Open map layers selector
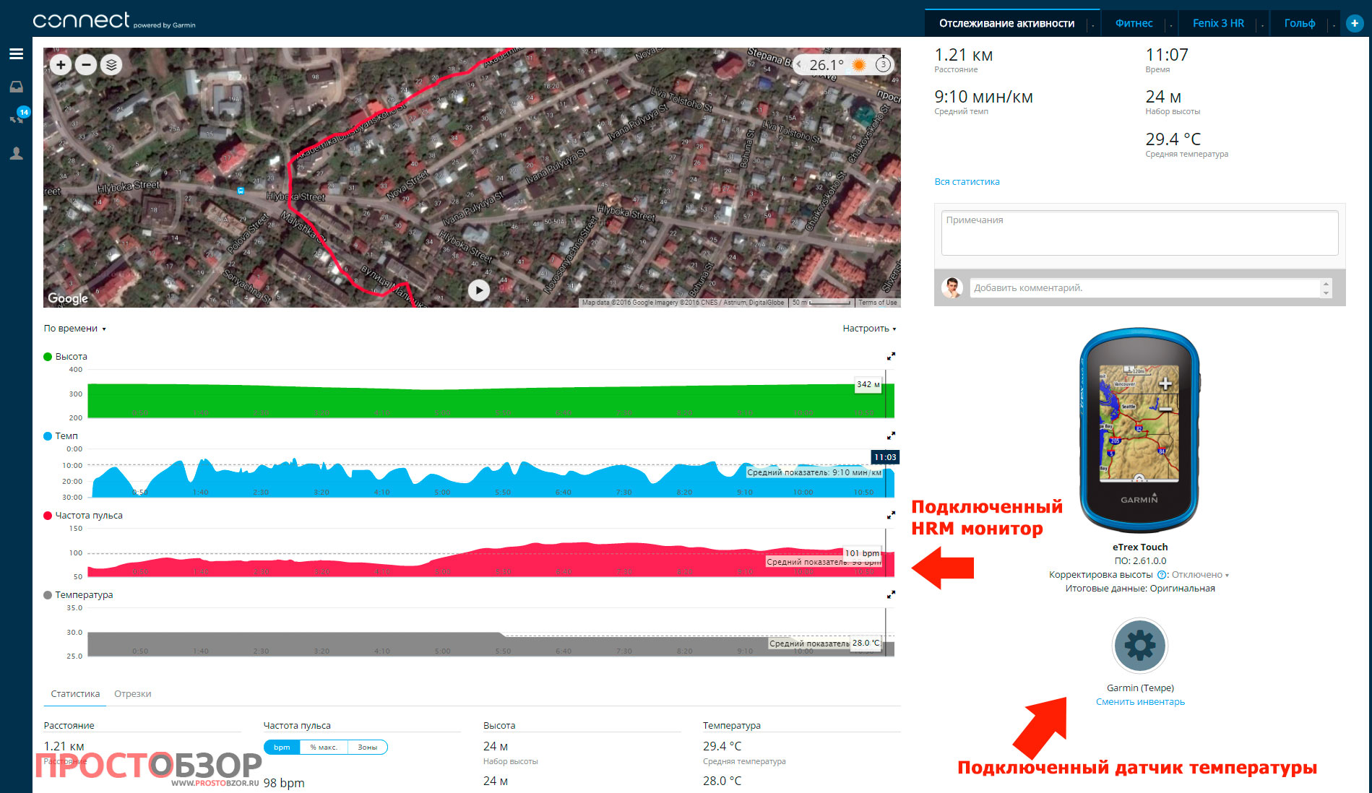The height and width of the screenshot is (793, 1372). pos(111,65)
